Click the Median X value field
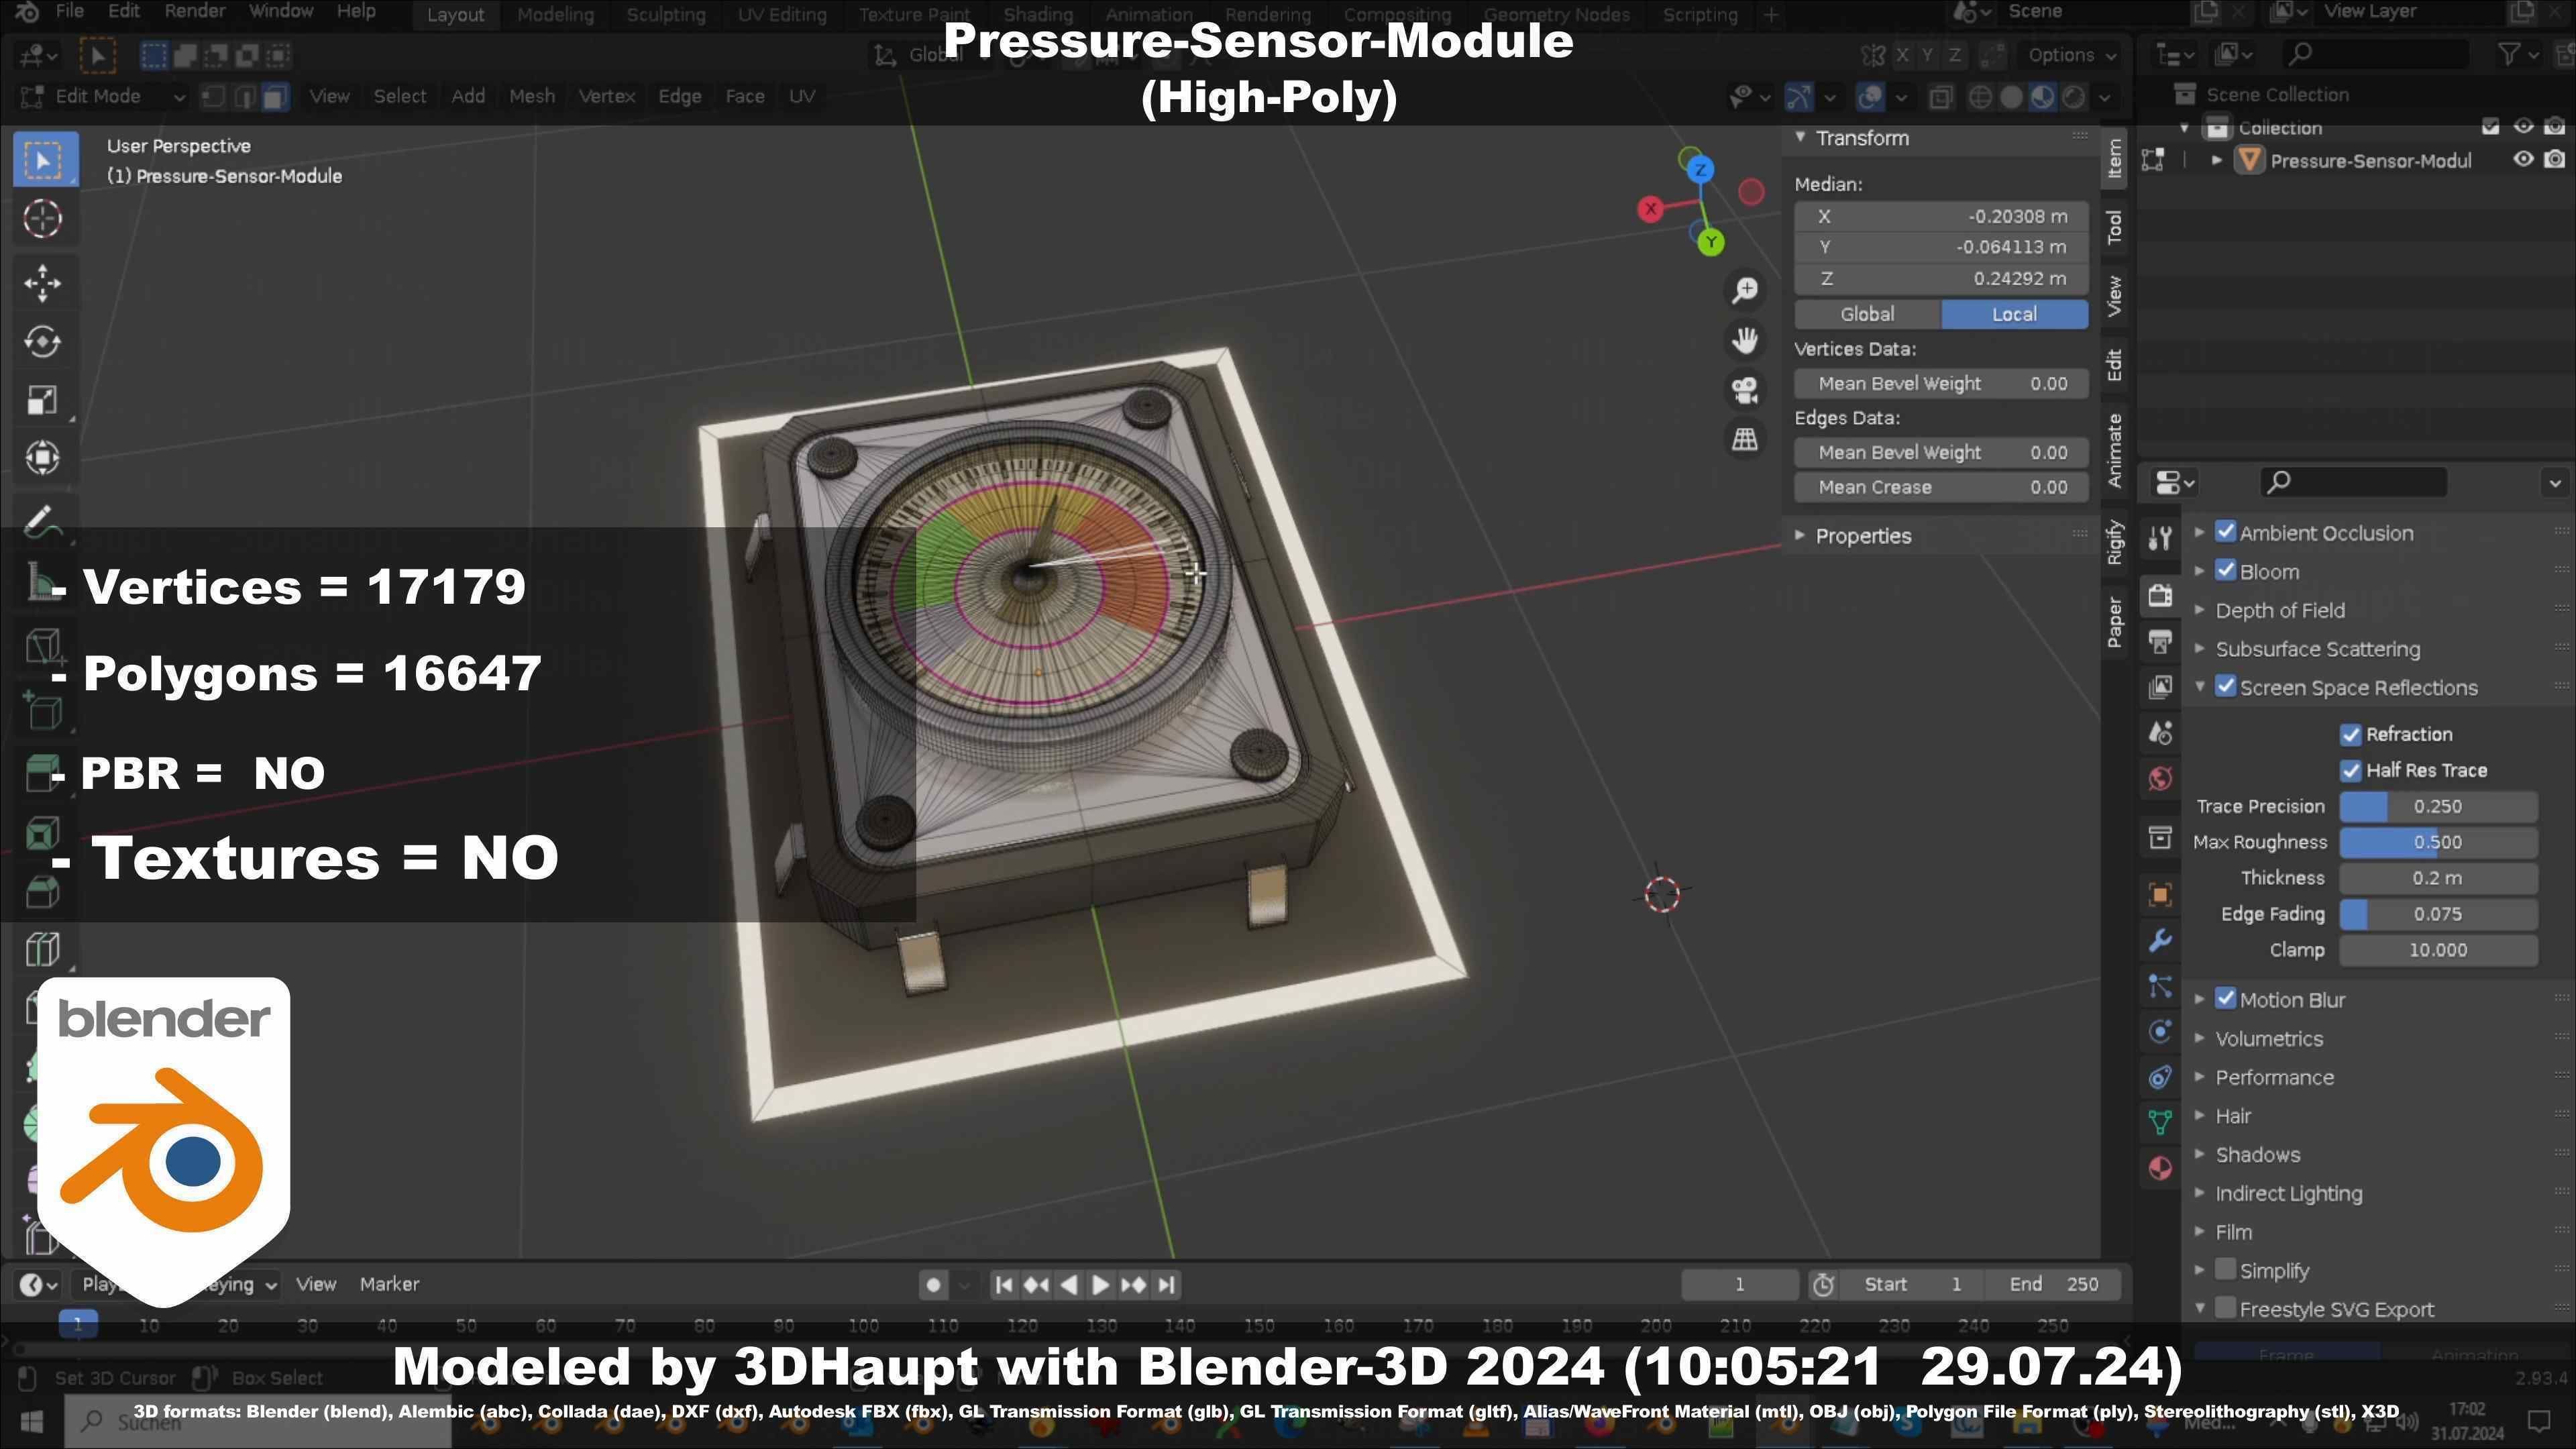The image size is (2576, 1449). click(1941, 217)
